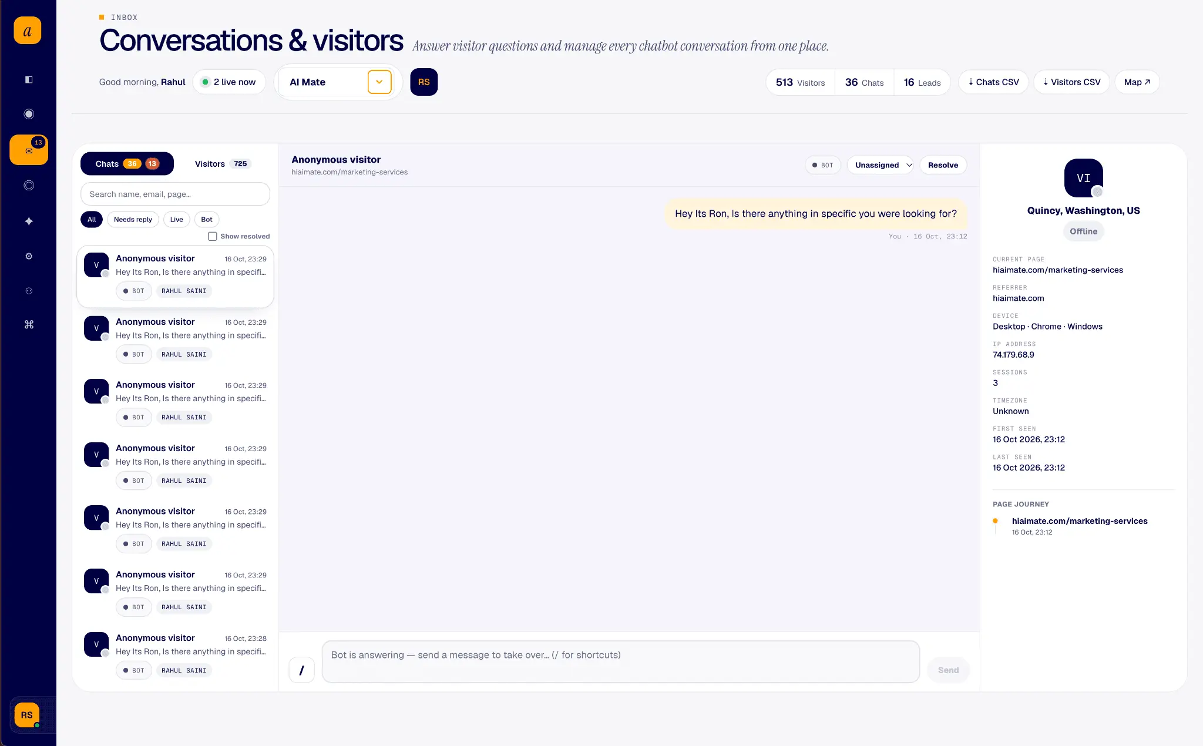The image size is (1203, 746).
Task: Click the Resolve button
Action: 943,165
